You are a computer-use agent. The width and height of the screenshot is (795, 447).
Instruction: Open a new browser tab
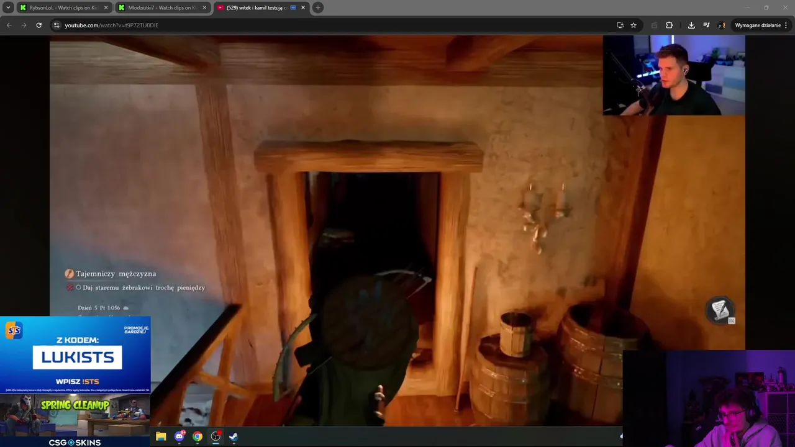[318, 7]
